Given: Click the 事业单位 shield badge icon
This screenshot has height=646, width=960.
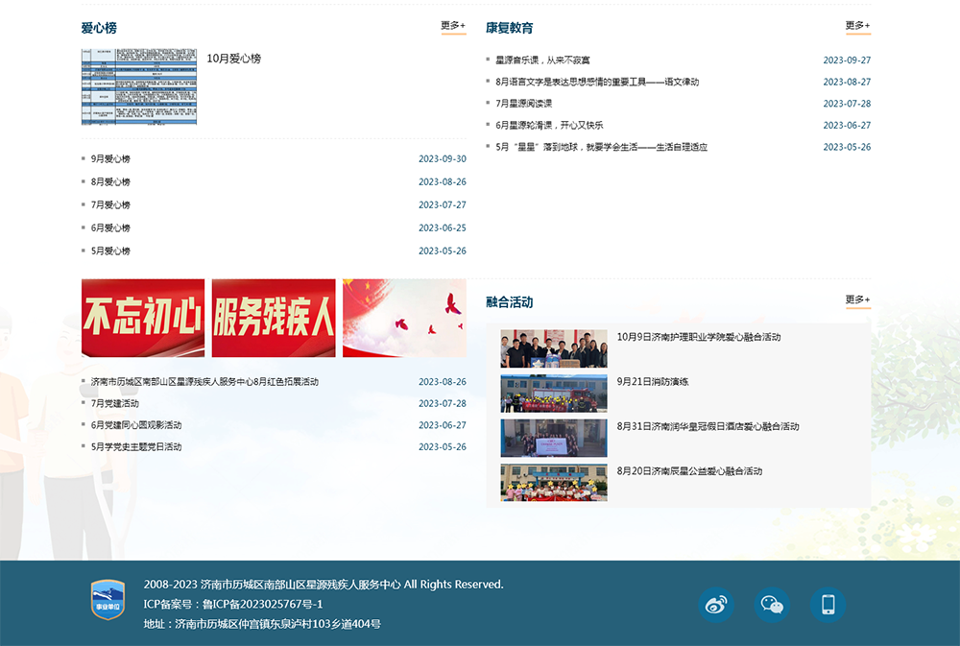Looking at the screenshot, I should [108, 600].
